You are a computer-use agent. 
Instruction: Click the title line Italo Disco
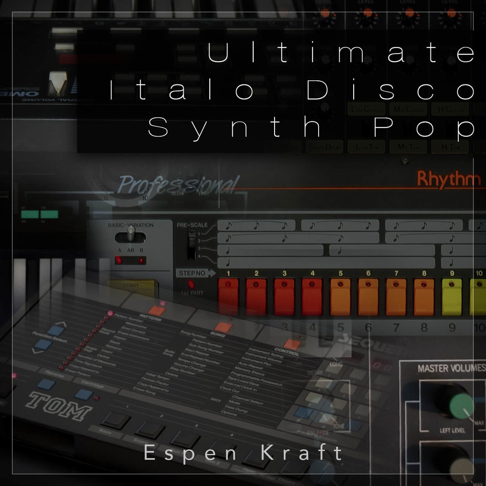click(292, 89)
